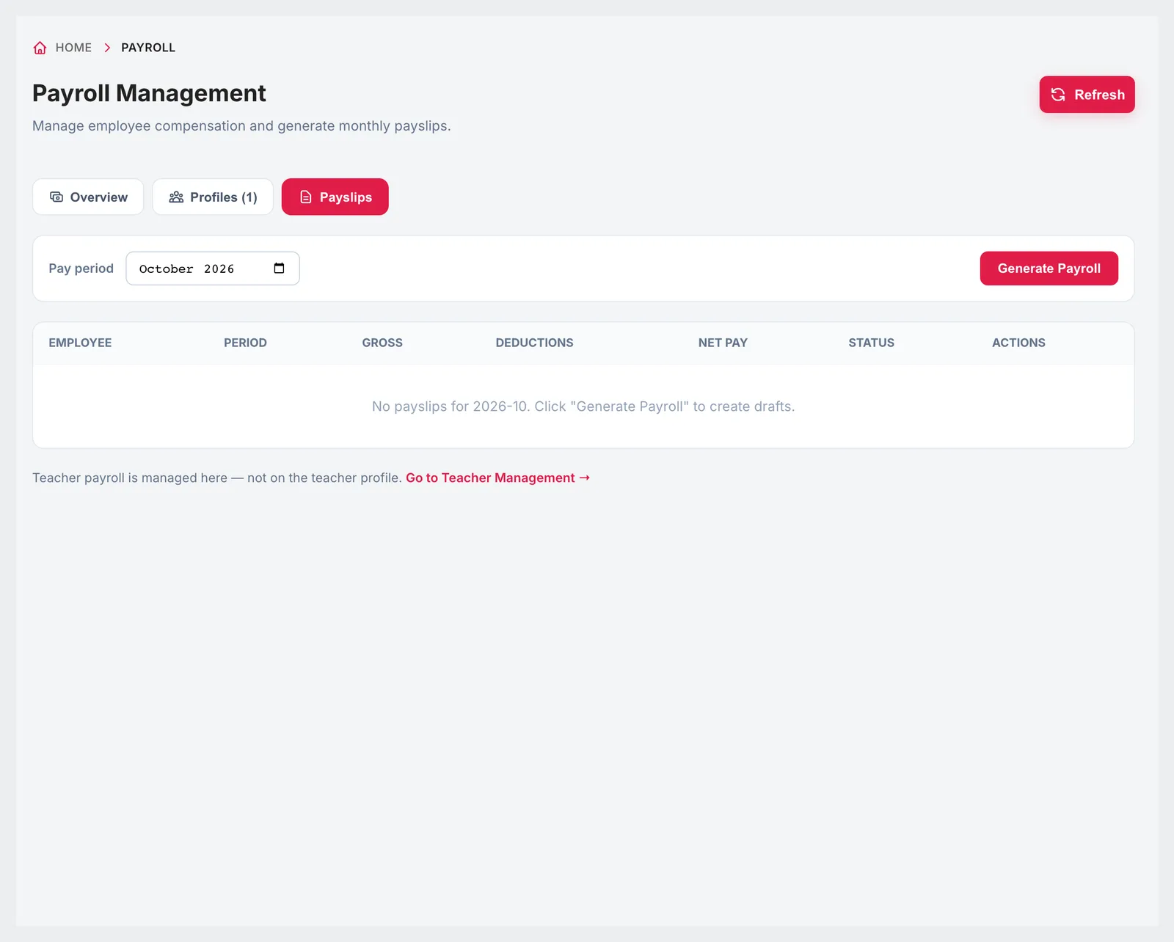The height and width of the screenshot is (942, 1174).
Task: Click the home icon in breadcrumb
Action: pyautogui.click(x=40, y=48)
